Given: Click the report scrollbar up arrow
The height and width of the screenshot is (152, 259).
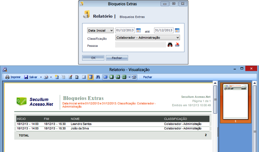Looking at the screenshot, I should pos(215,83).
